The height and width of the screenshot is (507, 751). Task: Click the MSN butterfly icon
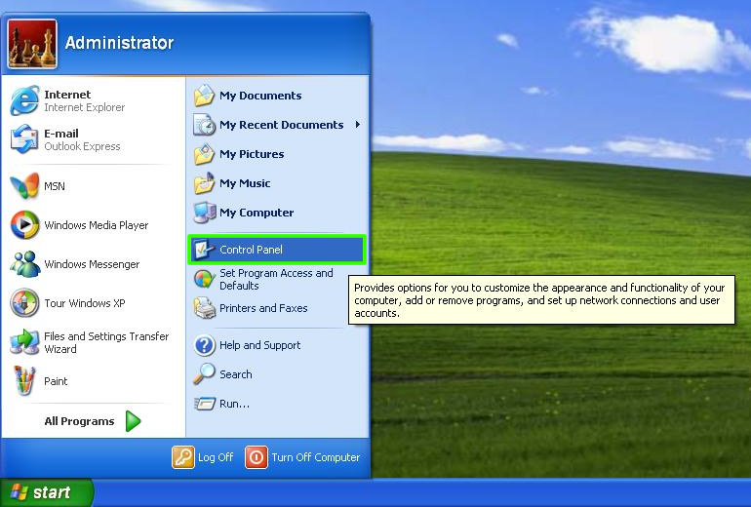24,186
